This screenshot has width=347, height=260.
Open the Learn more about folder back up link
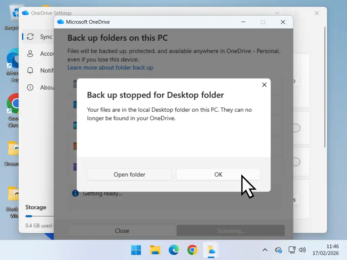pyautogui.click(x=110, y=67)
